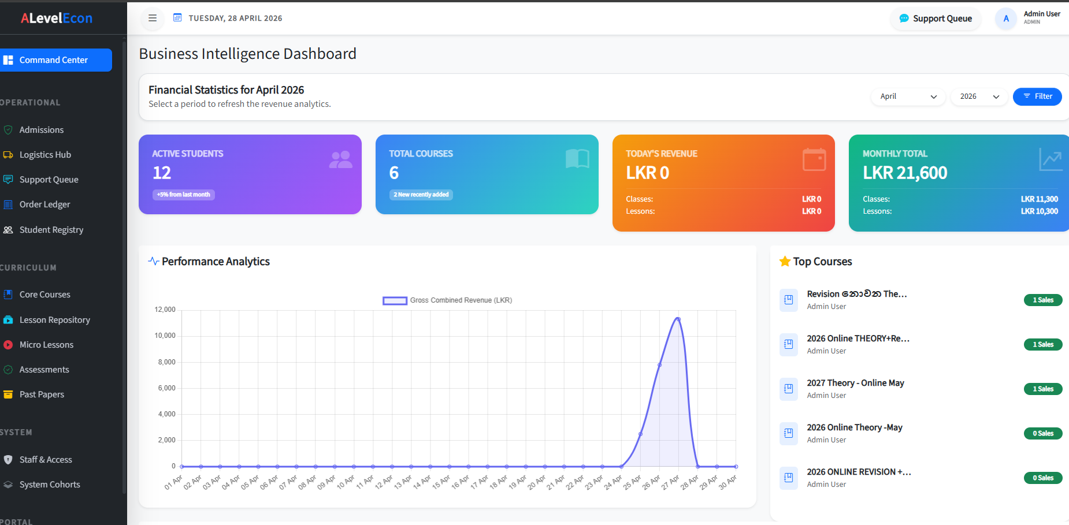Click the icon of the Revision course row
The image size is (1069, 525).
tap(789, 300)
